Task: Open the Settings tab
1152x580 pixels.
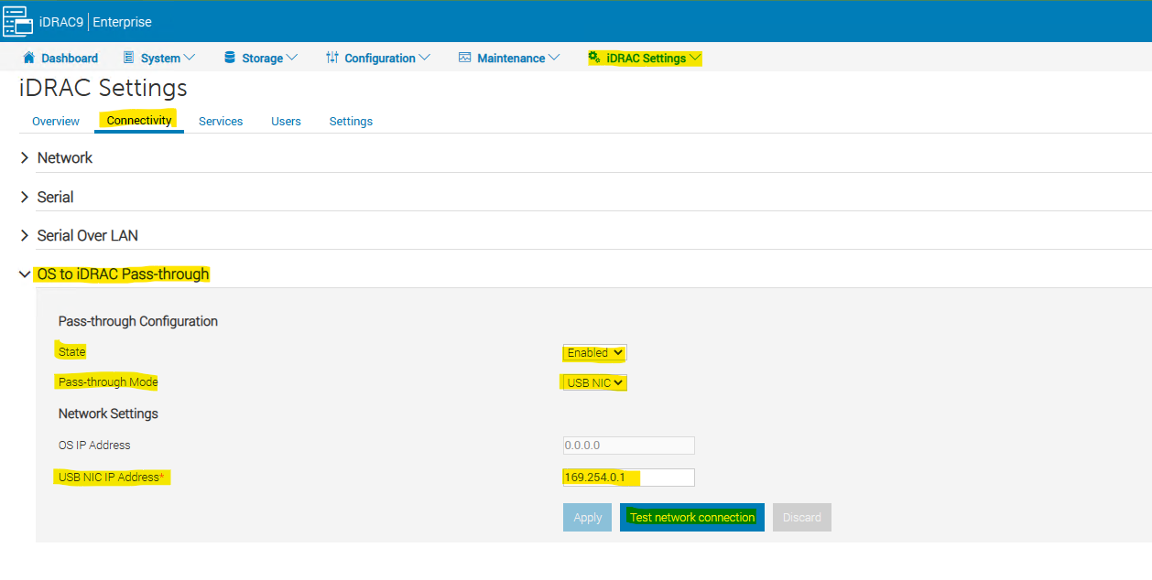Action: point(351,121)
